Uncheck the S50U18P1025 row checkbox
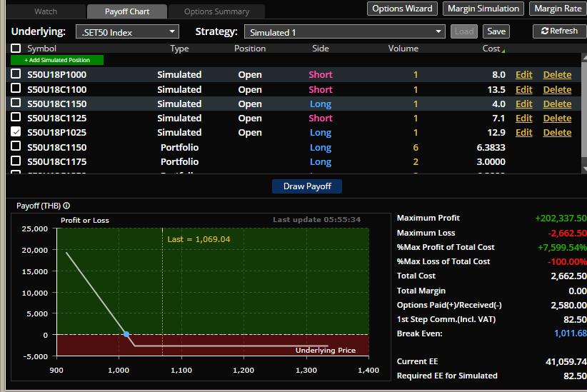This screenshot has height=392, width=587. (16, 132)
